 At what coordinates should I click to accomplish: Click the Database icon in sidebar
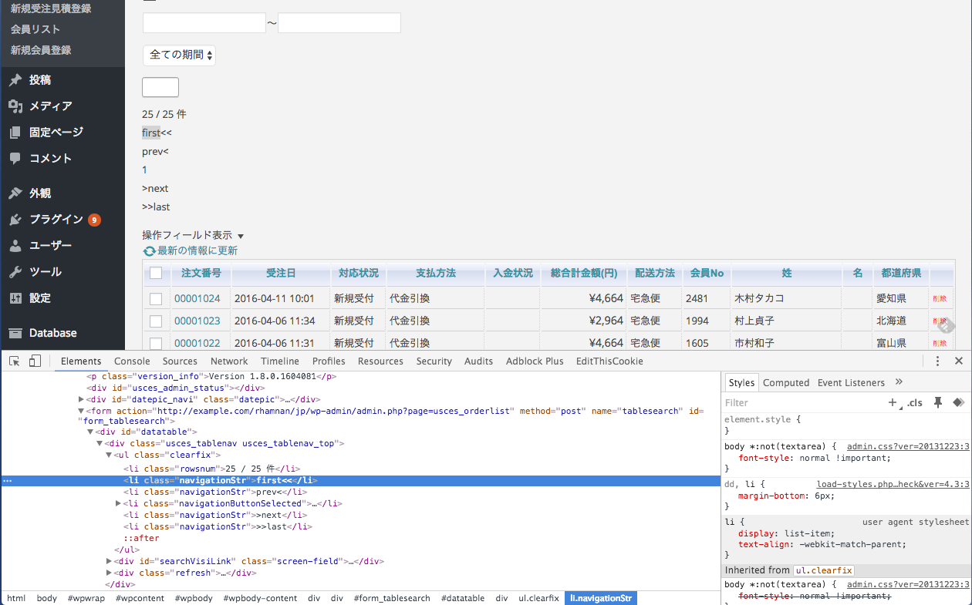15,333
